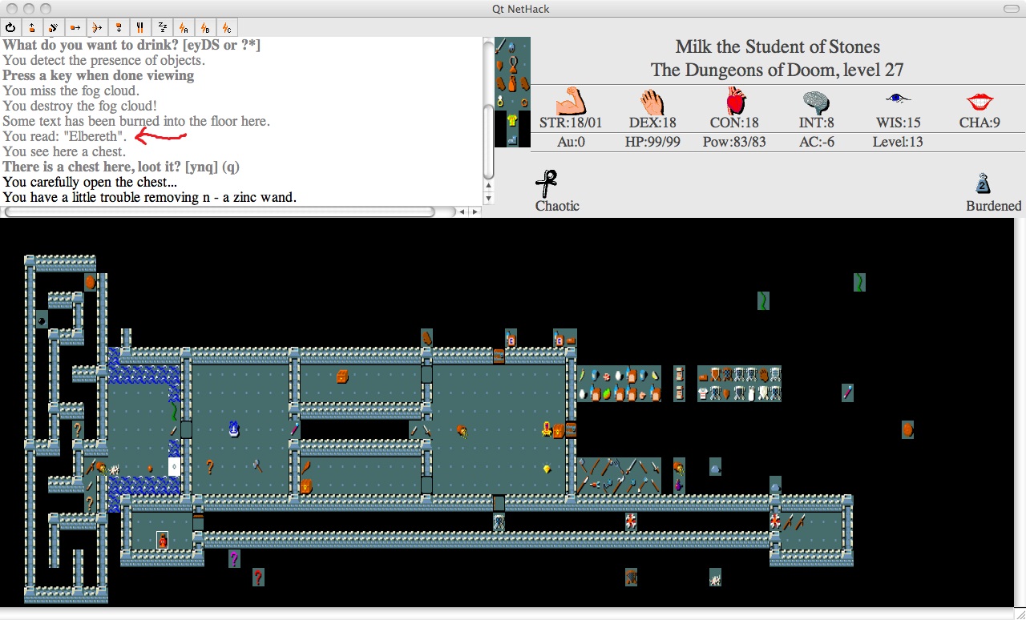The image size is (1026, 620).
Task: Click the "What do you want to drink?" message
Action: tap(131, 45)
